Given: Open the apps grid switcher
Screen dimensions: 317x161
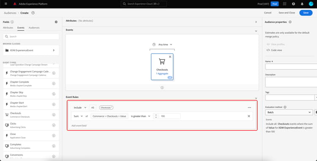Looking at the screenshot, I should click(284, 4).
